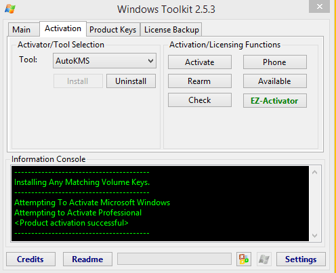Image resolution: width=336 pixels, height=273 pixels.
Task: Click 'Installing Any Matching Volume Keys.' text
Action: (x=82, y=182)
